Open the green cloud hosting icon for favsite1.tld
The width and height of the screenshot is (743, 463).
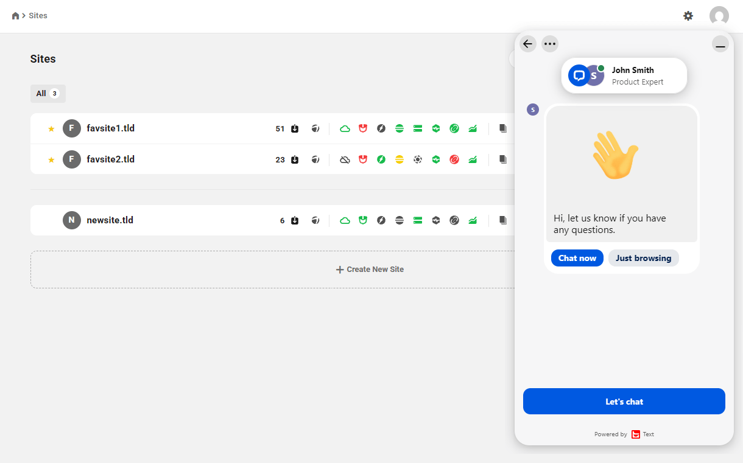click(345, 128)
